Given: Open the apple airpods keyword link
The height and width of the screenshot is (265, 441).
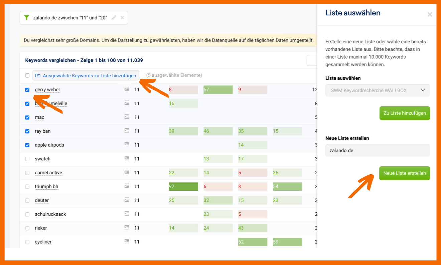Looking at the screenshot, I should (49, 145).
